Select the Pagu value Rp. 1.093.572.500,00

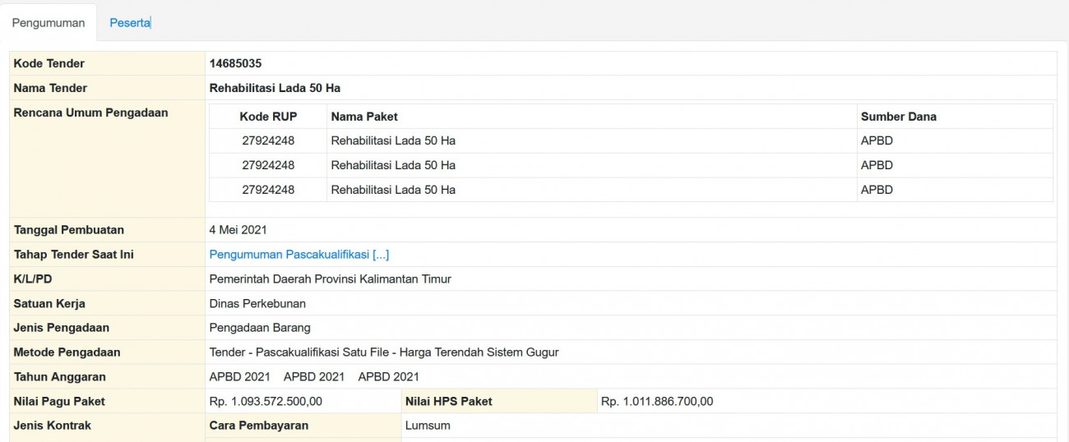(266, 402)
